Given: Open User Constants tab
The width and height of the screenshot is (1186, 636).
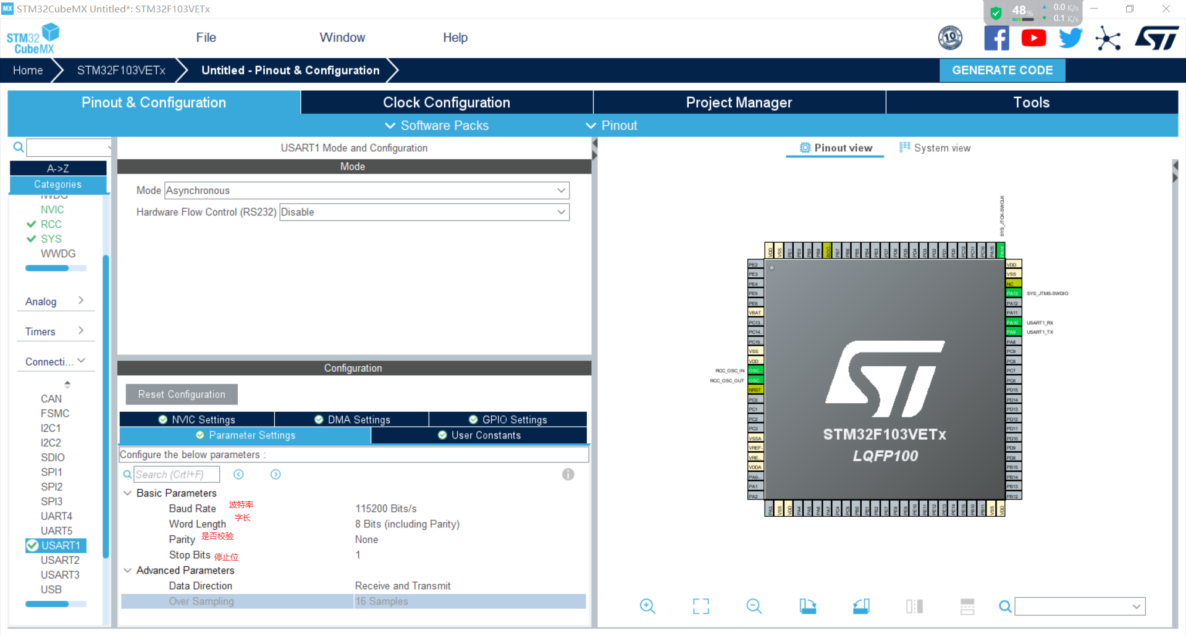Looking at the screenshot, I should [479, 435].
